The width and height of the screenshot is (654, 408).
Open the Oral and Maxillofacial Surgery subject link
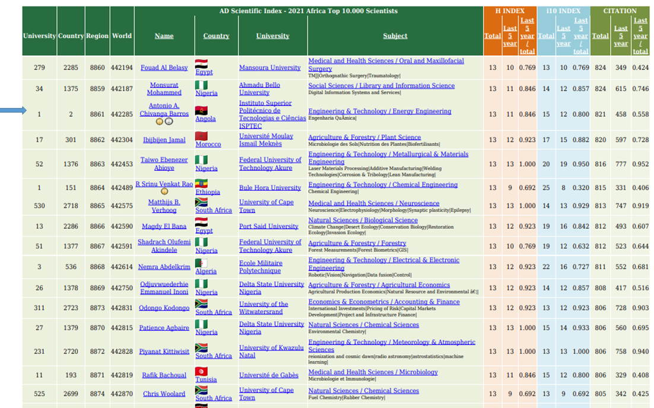[386, 65]
